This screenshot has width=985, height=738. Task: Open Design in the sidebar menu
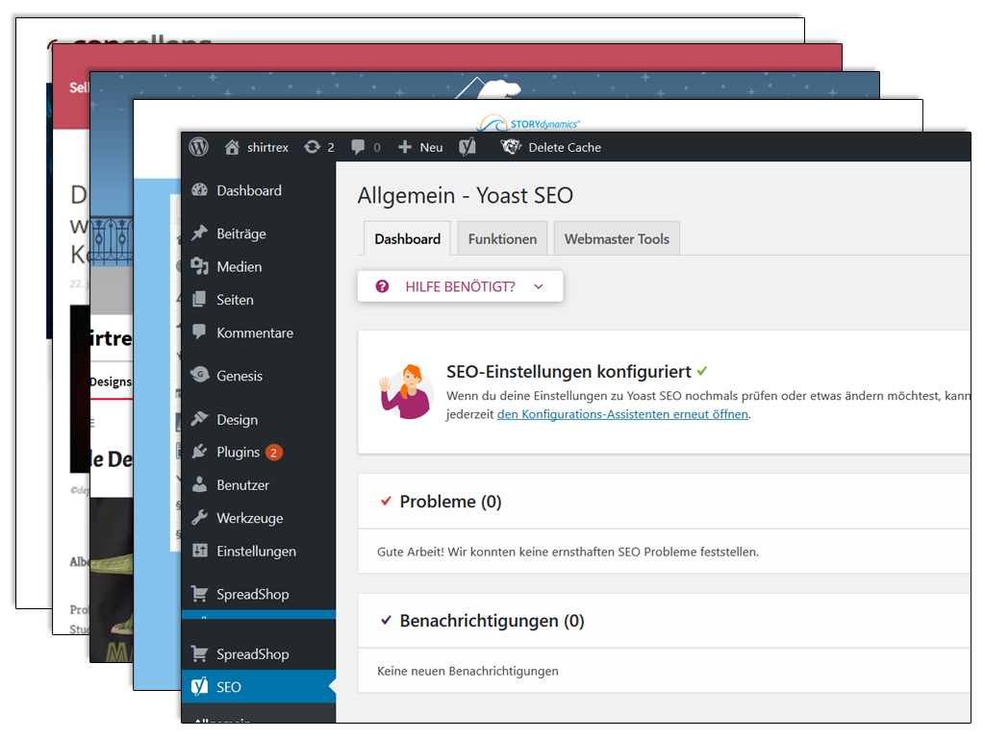click(x=238, y=419)
